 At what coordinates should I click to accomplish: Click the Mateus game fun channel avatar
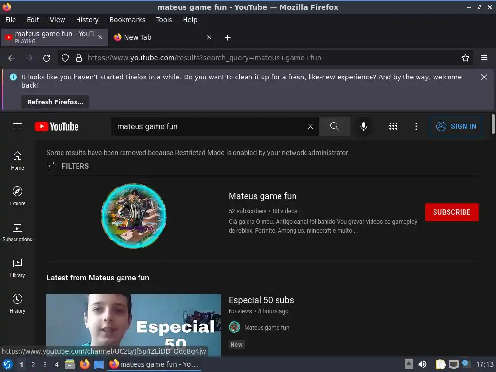click(134, 216)
